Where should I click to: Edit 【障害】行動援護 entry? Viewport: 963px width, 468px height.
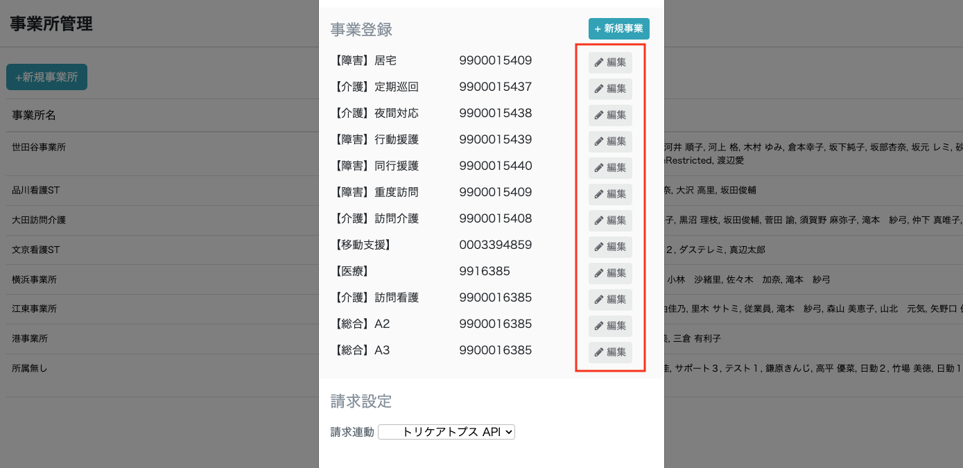pos(610,141)
